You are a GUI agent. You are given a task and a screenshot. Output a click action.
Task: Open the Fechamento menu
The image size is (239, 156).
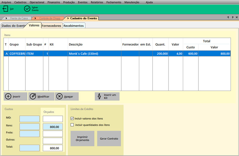click(x=114, y=2)
